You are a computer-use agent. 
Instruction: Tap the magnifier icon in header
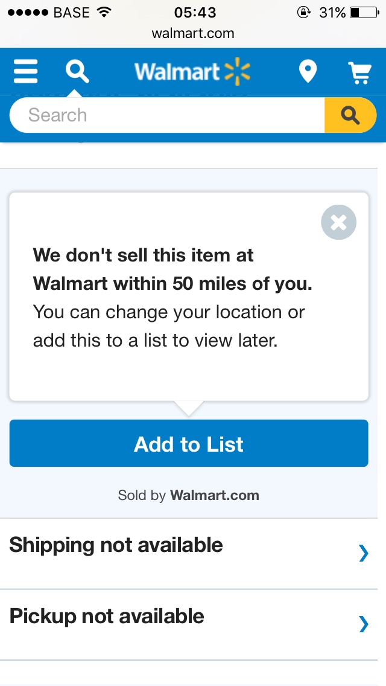[x=77, y=72]
